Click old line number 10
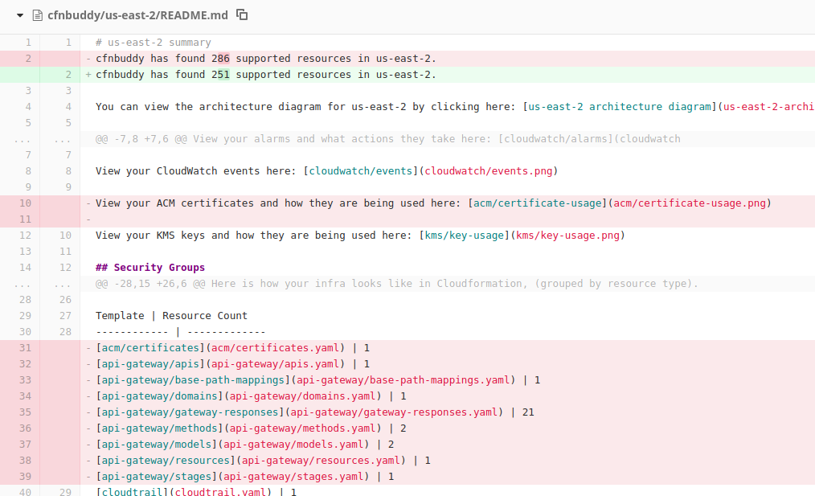The width and height of the screenshot is (815, 496). 26,204
